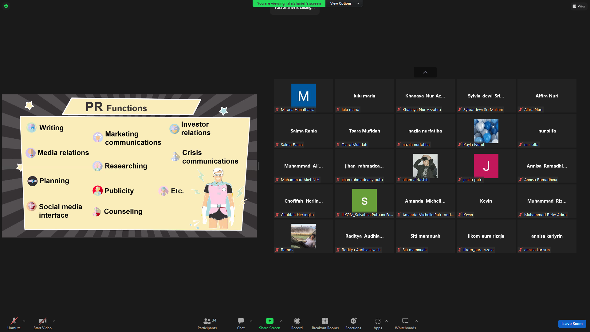Click the Leave Room button
The width and height of the screenshot is (590, 332).
coord(572,324)
